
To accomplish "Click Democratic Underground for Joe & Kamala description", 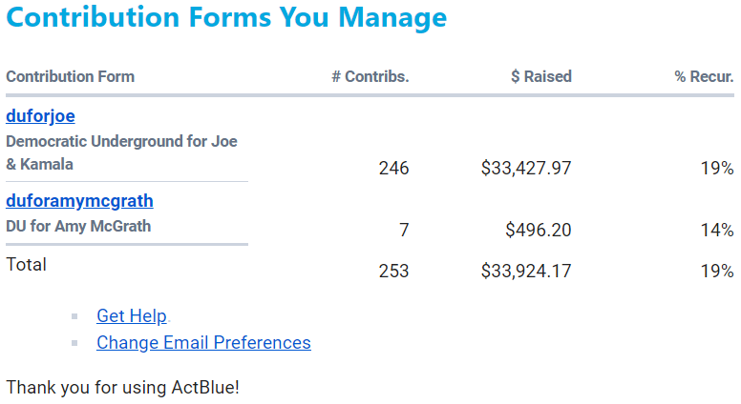I will 121,152.
